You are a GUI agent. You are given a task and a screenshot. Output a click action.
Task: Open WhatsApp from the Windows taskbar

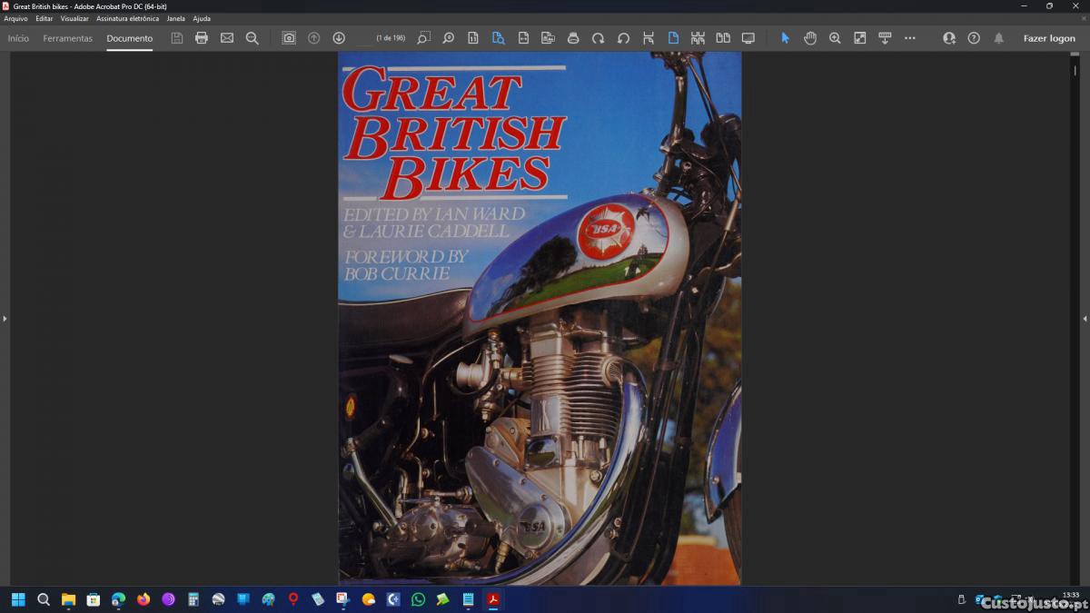click(x=418, y=599)
